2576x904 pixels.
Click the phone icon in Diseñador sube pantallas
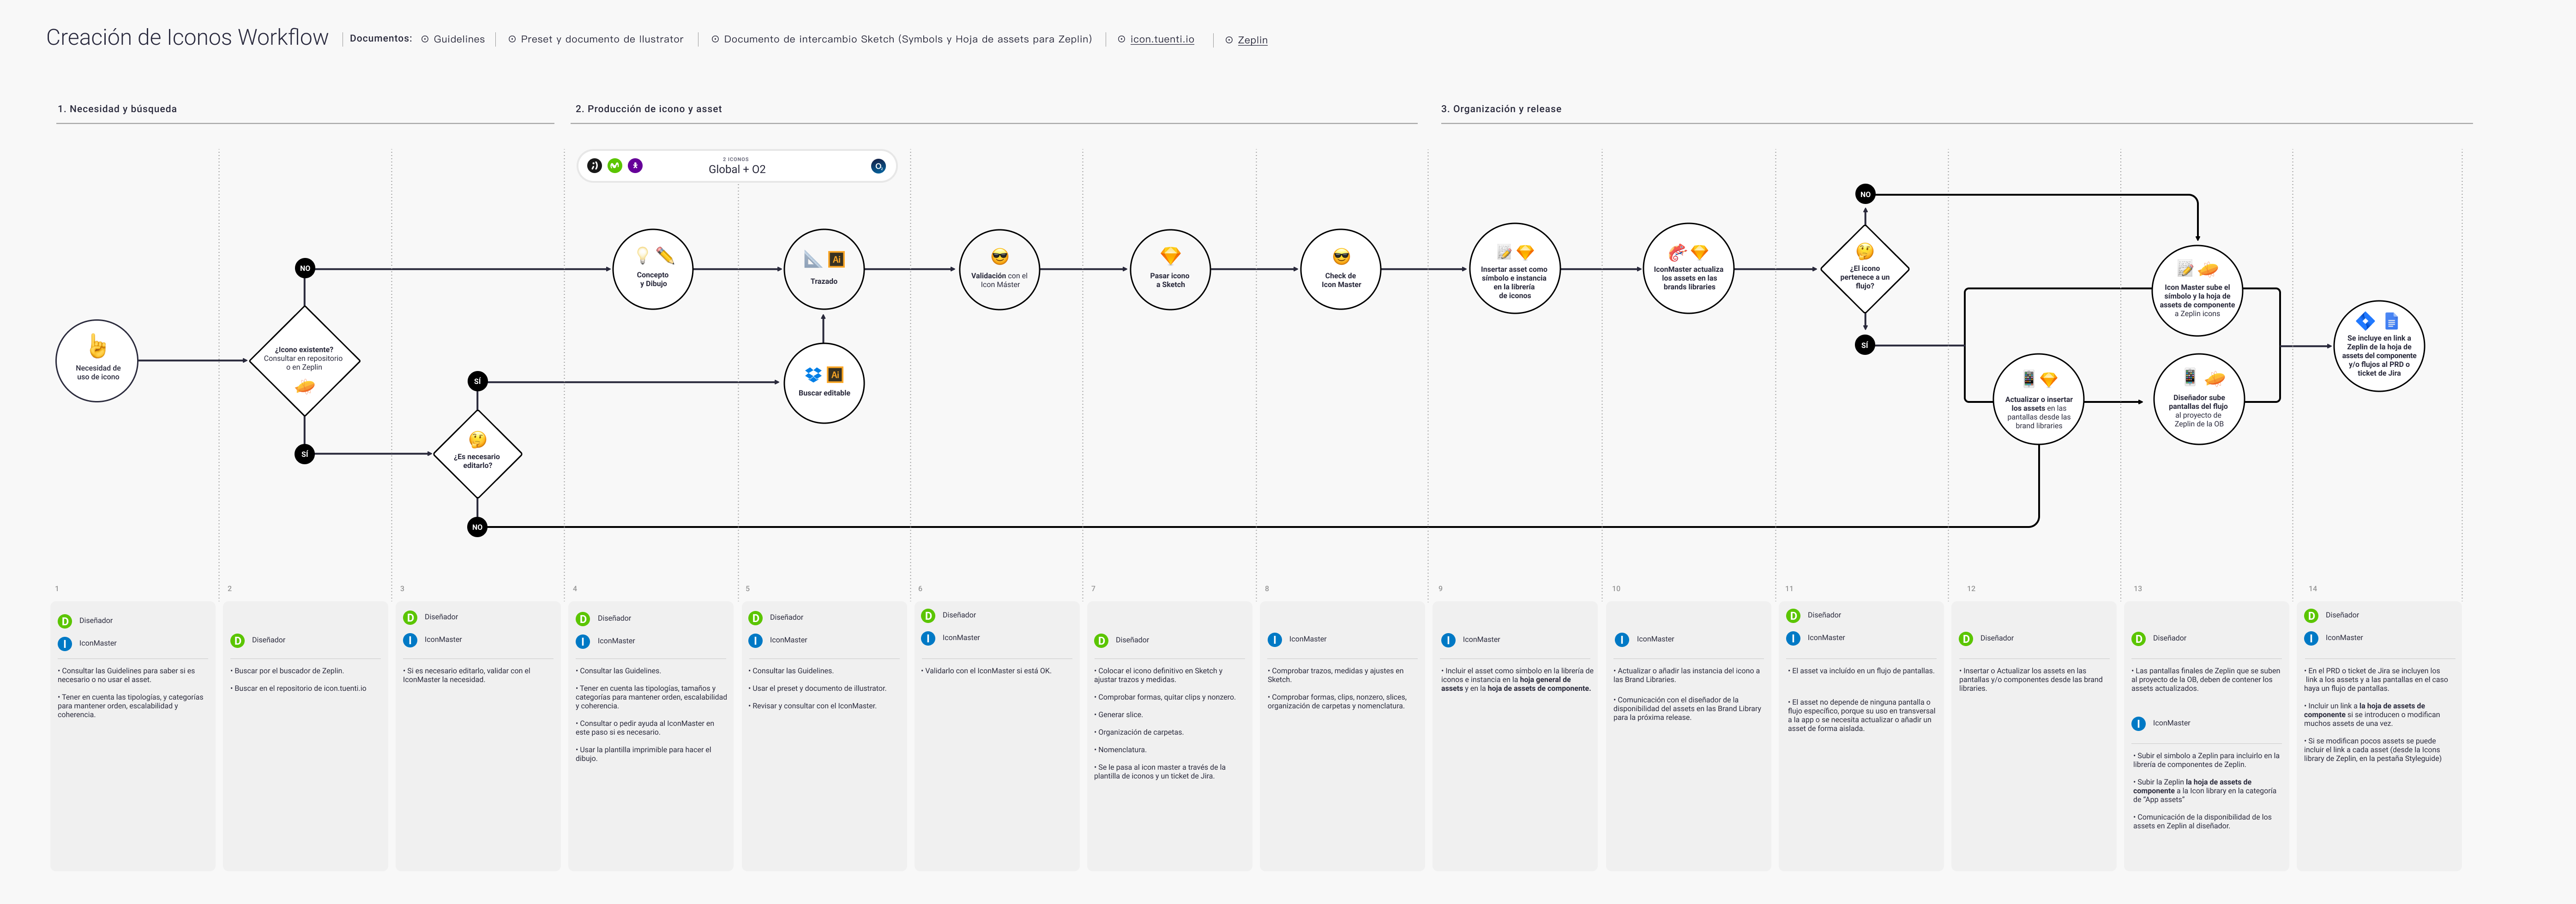[2189, 377]
